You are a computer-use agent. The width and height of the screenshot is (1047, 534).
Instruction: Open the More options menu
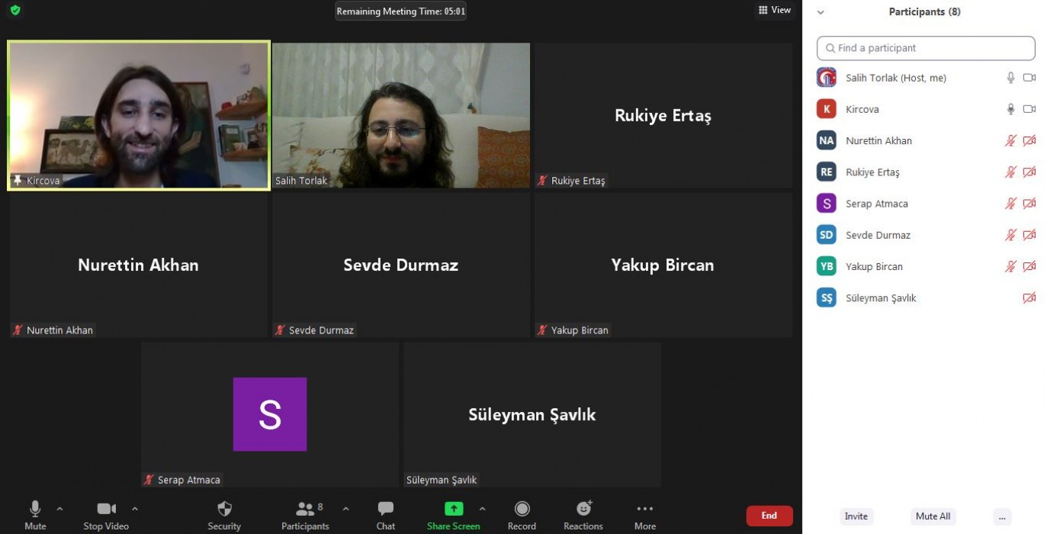tap(645, 516)
